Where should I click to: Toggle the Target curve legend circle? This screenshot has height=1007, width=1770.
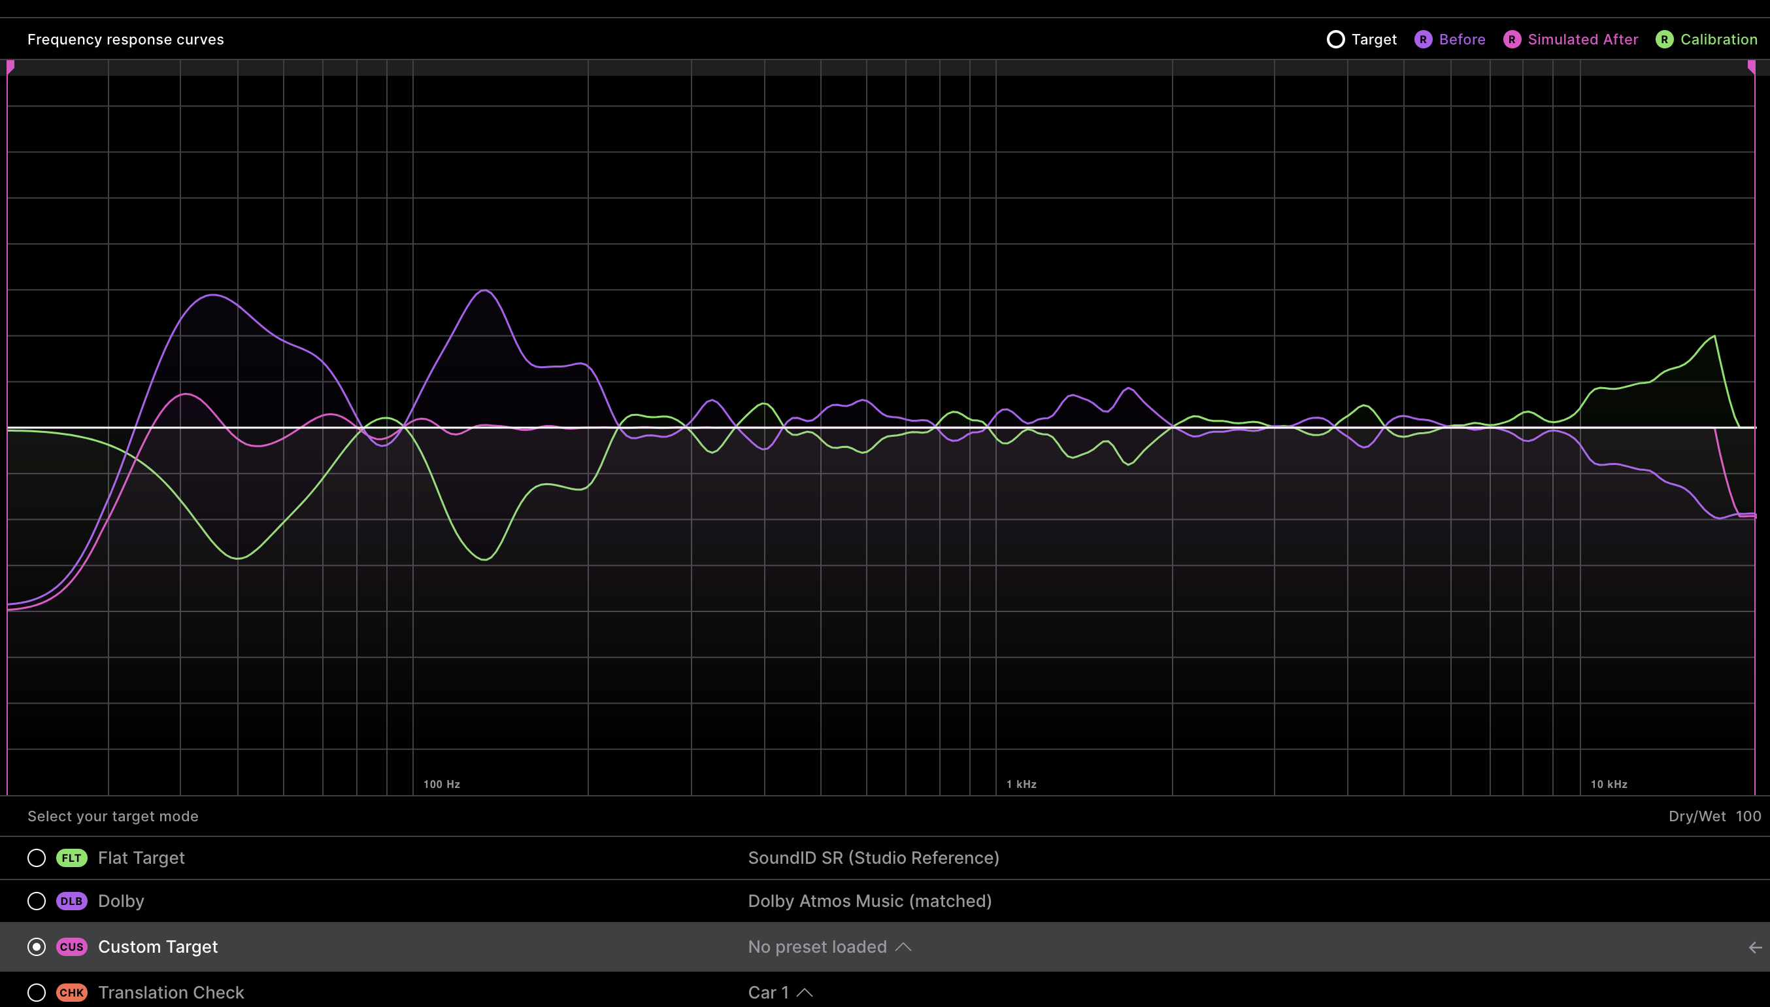1335,39
